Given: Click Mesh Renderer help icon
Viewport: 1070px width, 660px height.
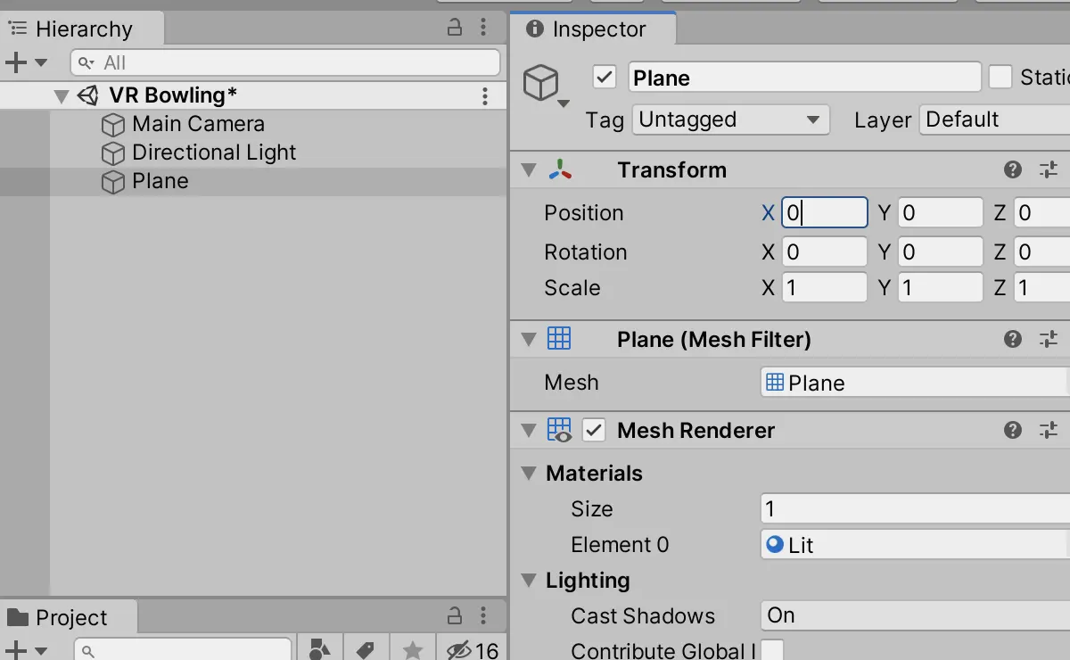Looking at the screenshot, I should 1013,430.
